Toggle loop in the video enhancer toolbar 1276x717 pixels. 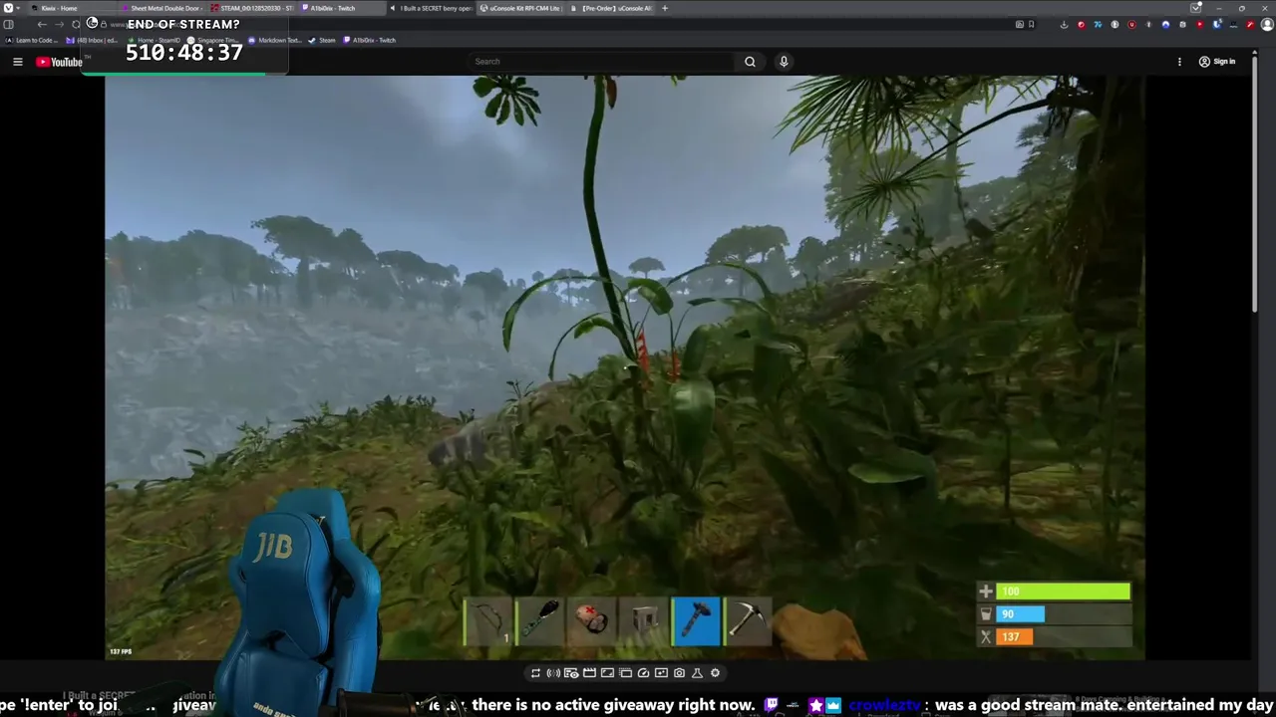click(x=535, y=673)
